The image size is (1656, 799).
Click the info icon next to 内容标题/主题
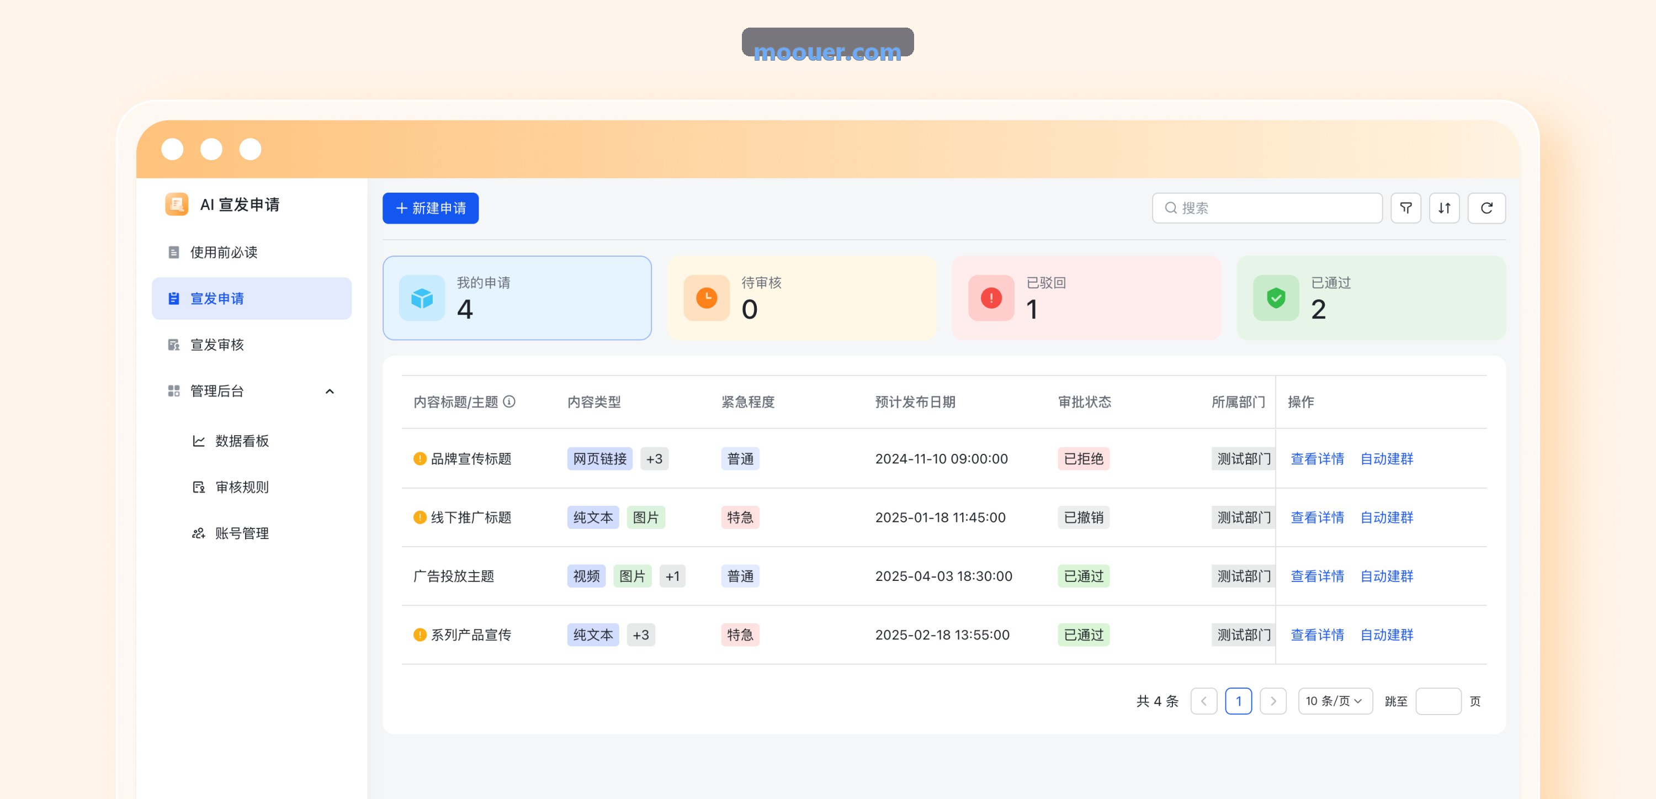(x=509, y=401)
